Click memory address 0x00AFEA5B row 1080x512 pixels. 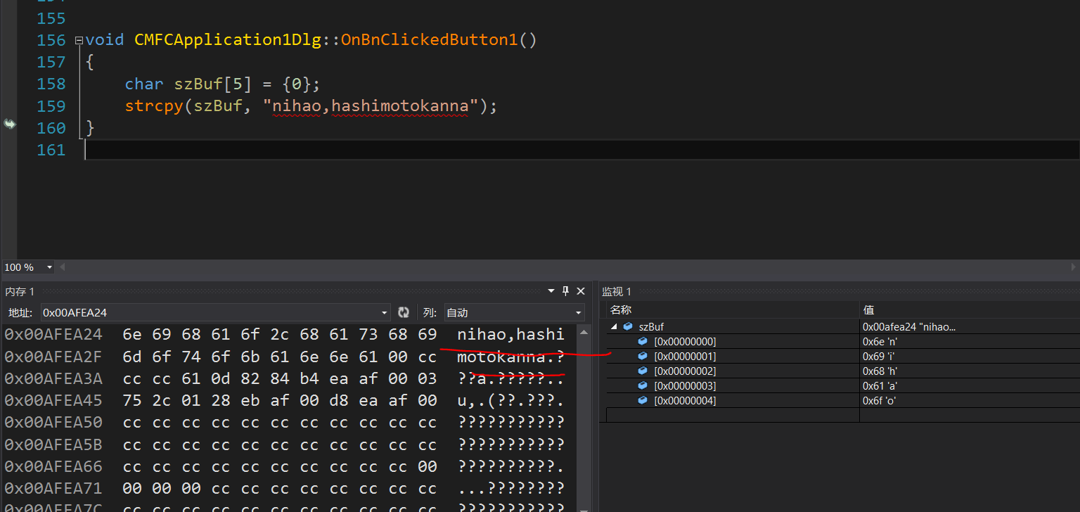pos(53,444)
